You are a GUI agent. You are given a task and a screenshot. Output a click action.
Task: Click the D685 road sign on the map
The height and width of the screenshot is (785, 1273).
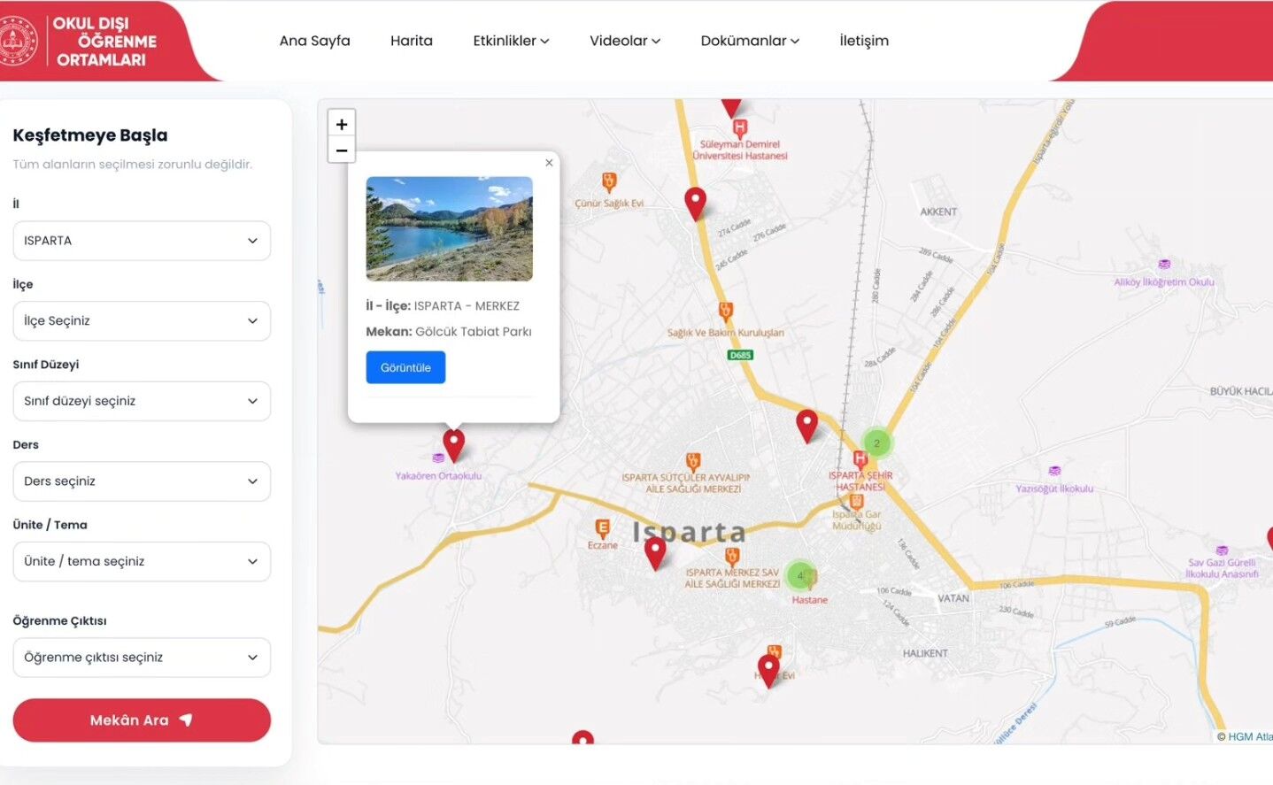coord(740,355)
